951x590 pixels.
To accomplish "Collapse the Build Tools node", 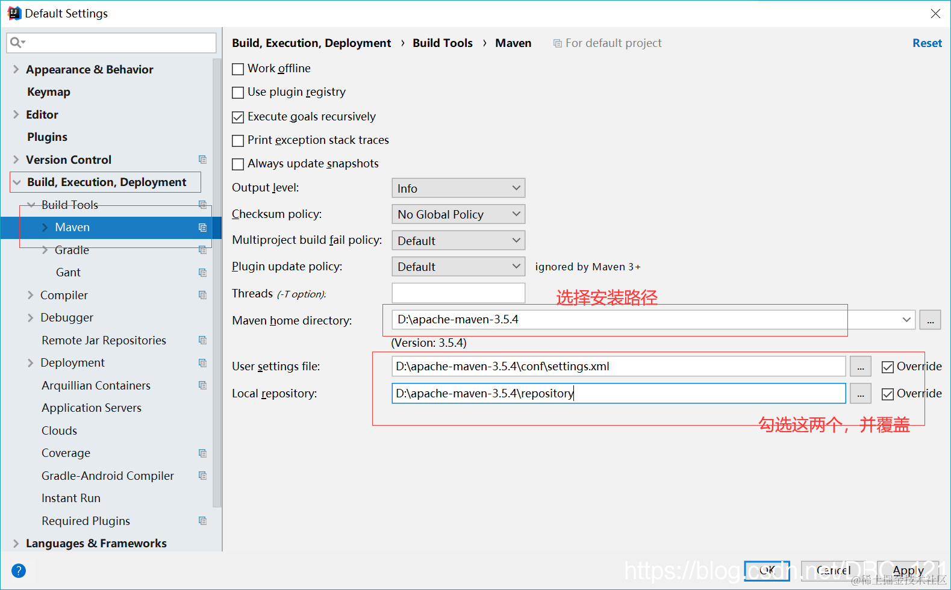I will click(31, 205).
